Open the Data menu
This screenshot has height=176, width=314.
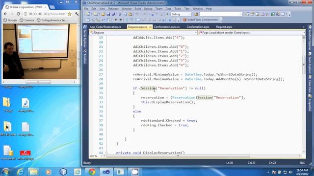pos(168,9)
